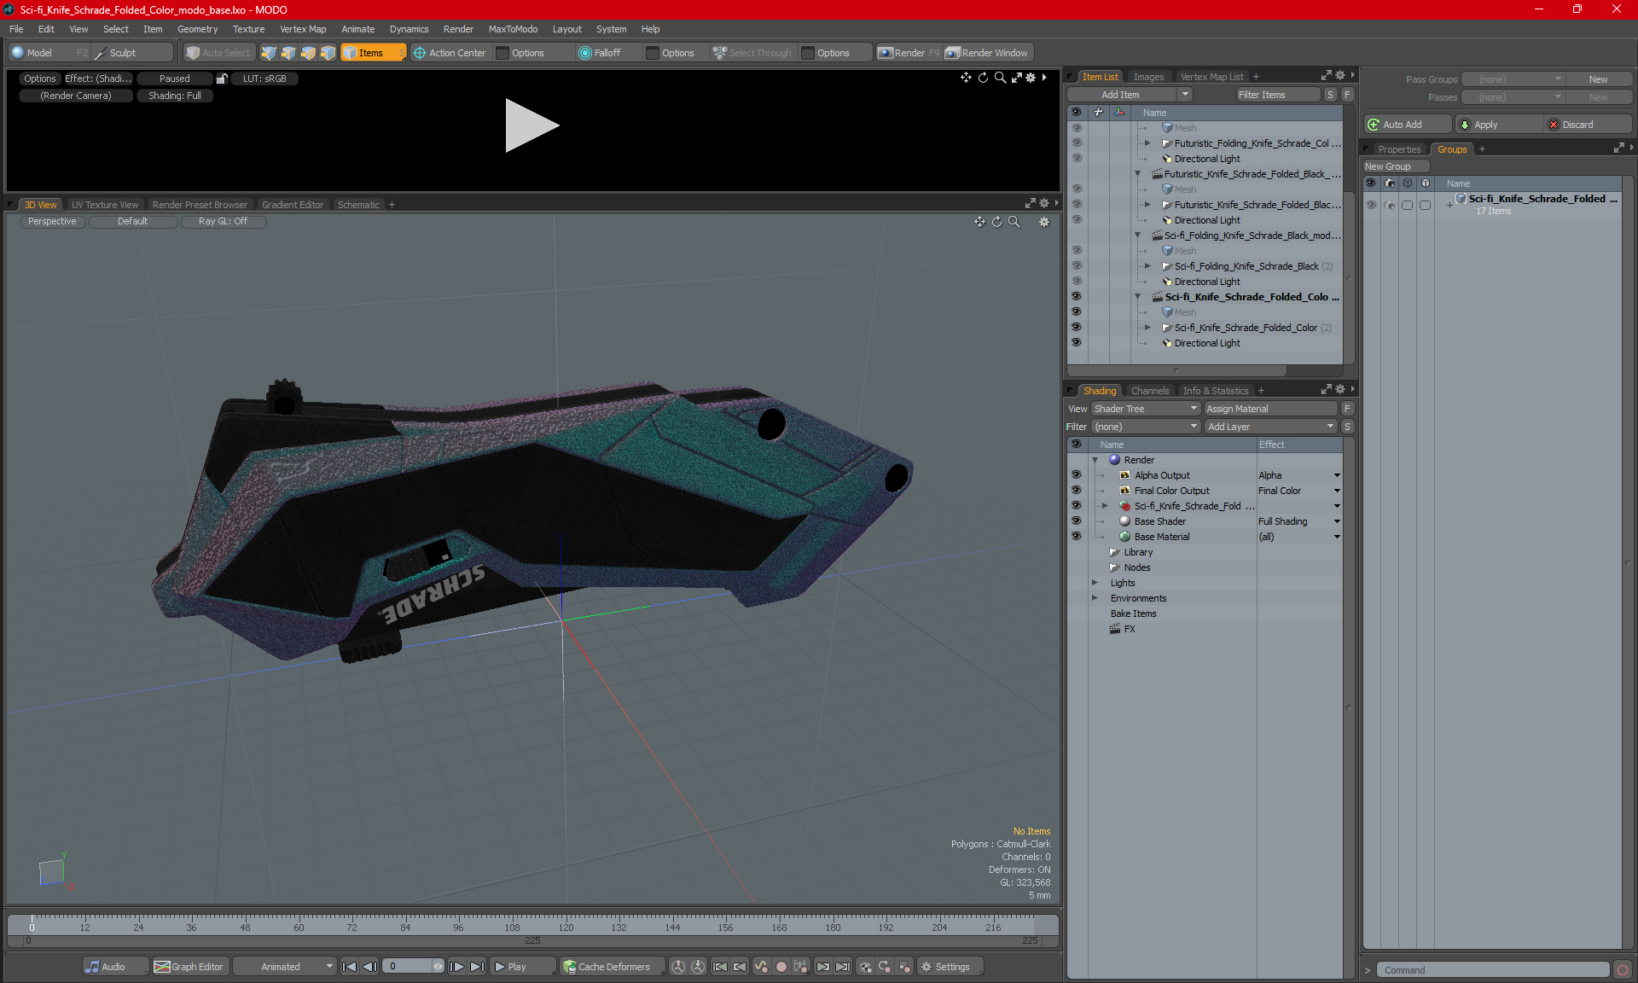Click the record keyframe circle icon
1638x983 pixels.
(x=781, y=967)
